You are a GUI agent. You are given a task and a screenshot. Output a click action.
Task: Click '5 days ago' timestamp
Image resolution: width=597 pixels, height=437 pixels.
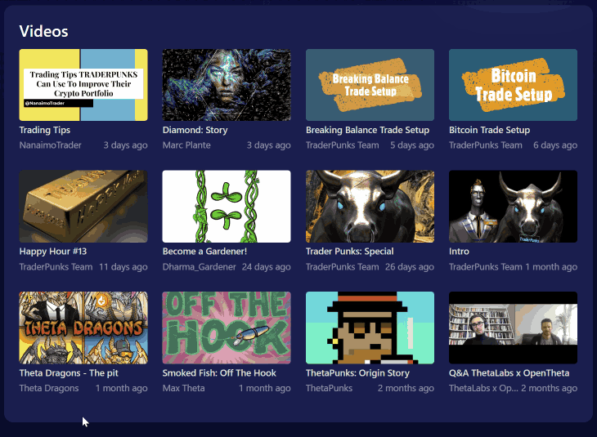[x=412, y=145]
